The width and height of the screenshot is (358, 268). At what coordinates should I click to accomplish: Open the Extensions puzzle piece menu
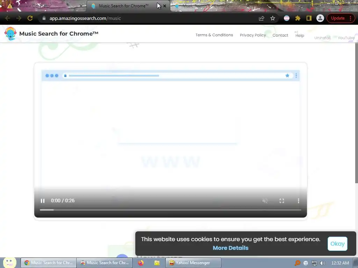pos(298,18)
